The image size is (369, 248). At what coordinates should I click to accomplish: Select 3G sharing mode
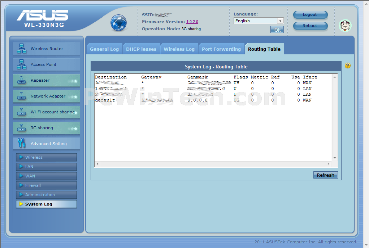pos(46,128)
